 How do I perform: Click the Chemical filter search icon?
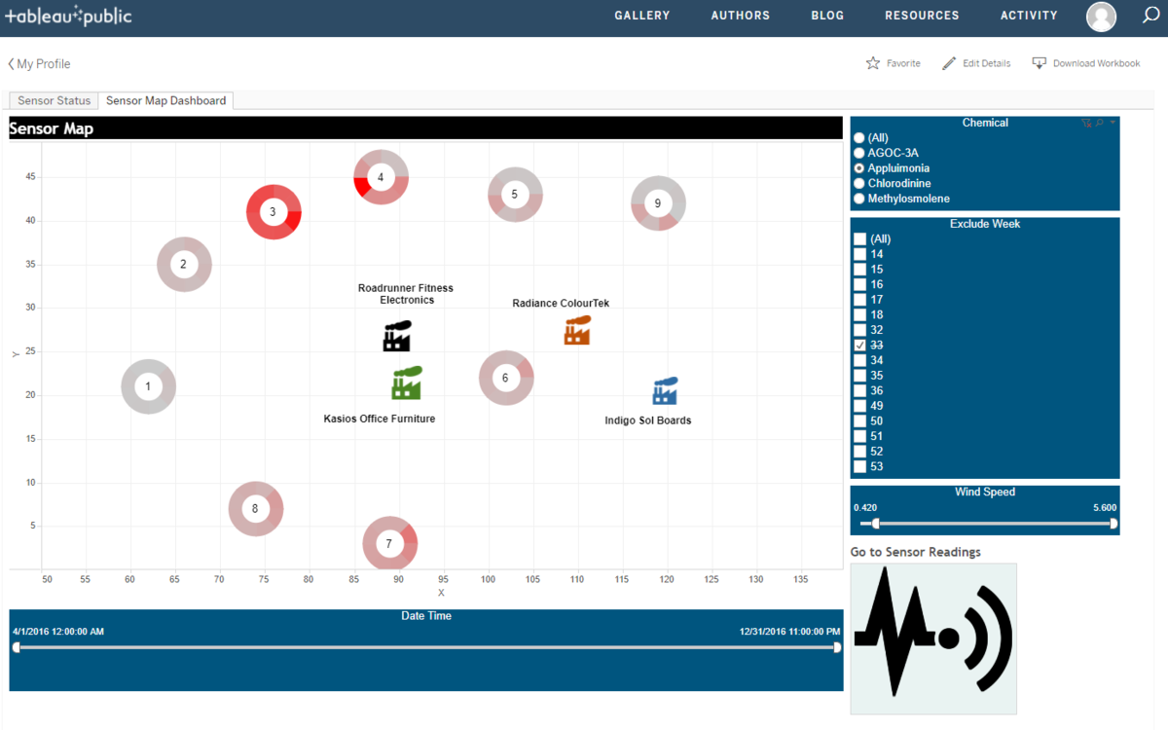(1100, 124)
